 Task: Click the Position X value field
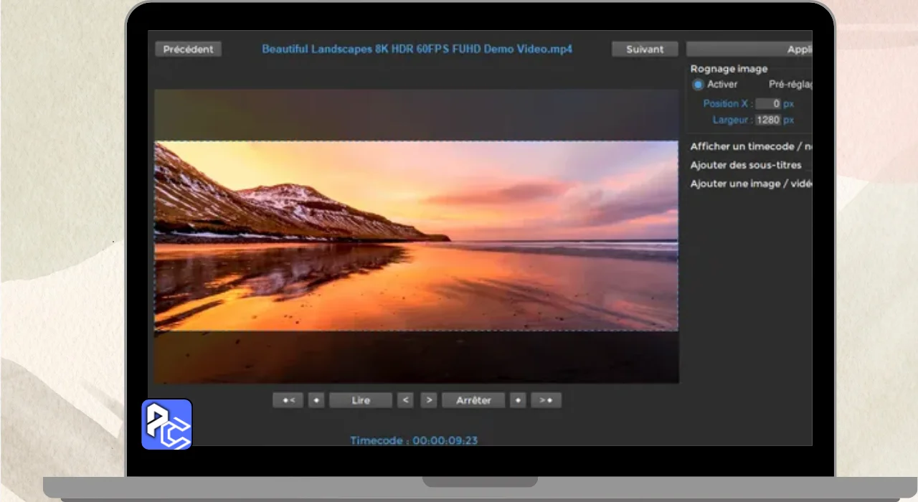click(x=768, y=104)
